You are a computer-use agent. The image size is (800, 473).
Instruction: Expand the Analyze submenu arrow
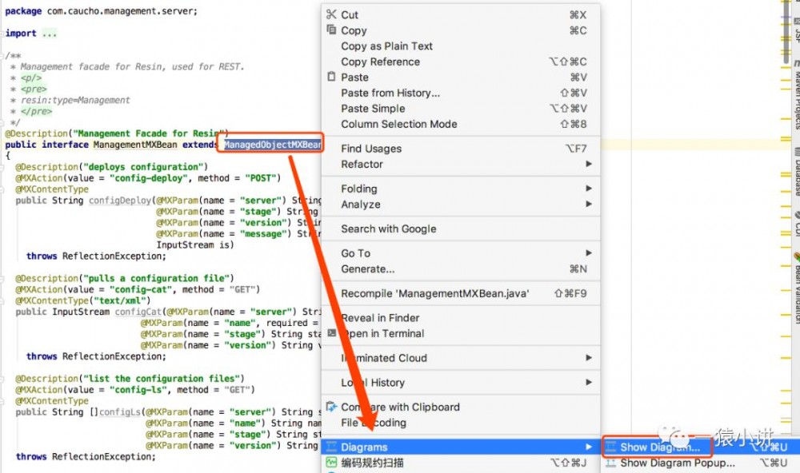[589, 204]
